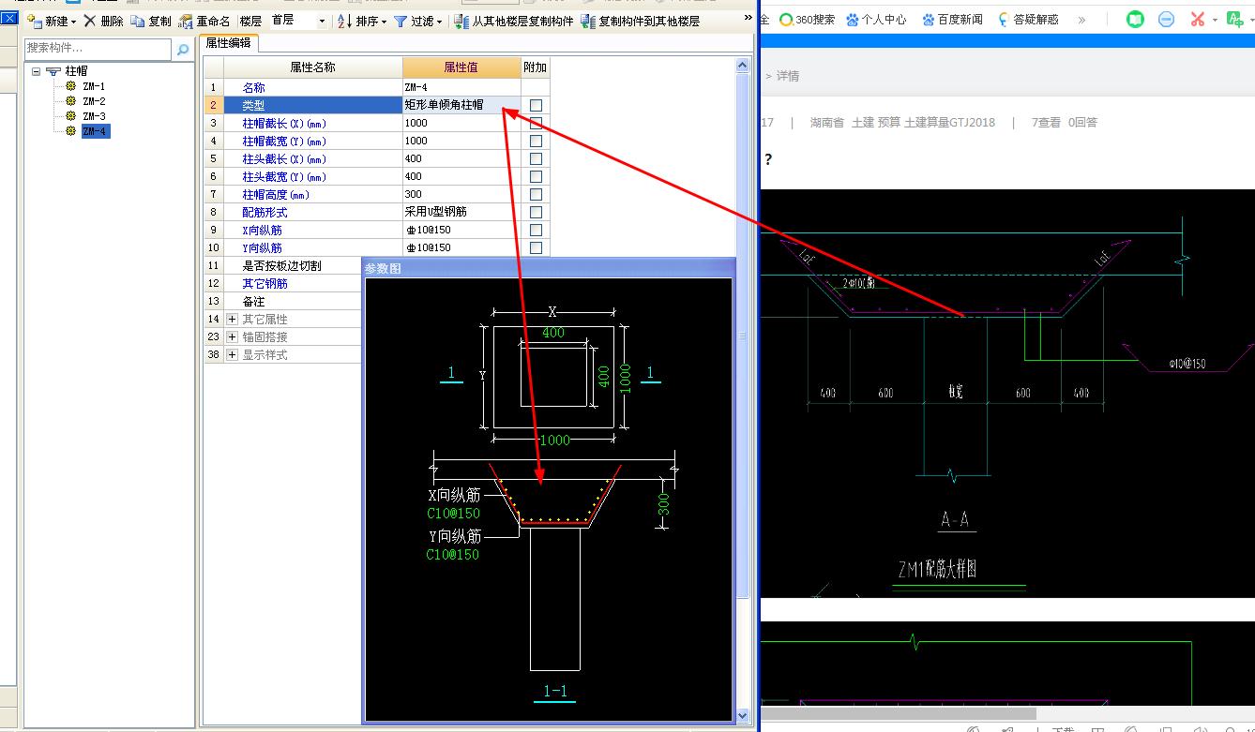Viewport: 1255px width, 732px height.
Task: Select ZM-3 in the component tree
Action: pyautogui.click(x=94, y=116)
